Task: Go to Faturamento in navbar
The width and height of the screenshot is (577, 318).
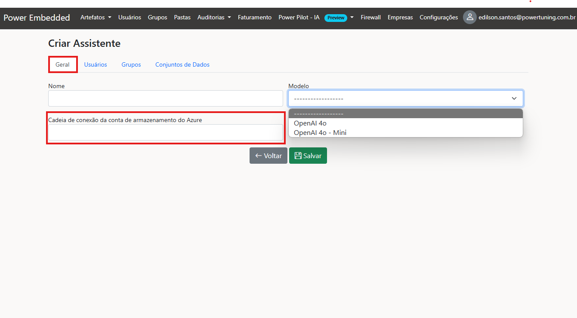Action: 255,17
